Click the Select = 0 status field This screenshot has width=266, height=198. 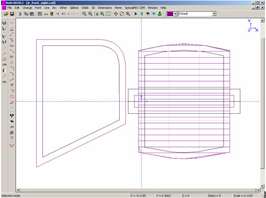[x=220, y=195]
